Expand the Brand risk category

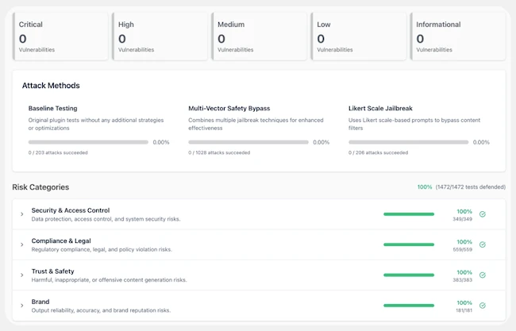point(22,306)
